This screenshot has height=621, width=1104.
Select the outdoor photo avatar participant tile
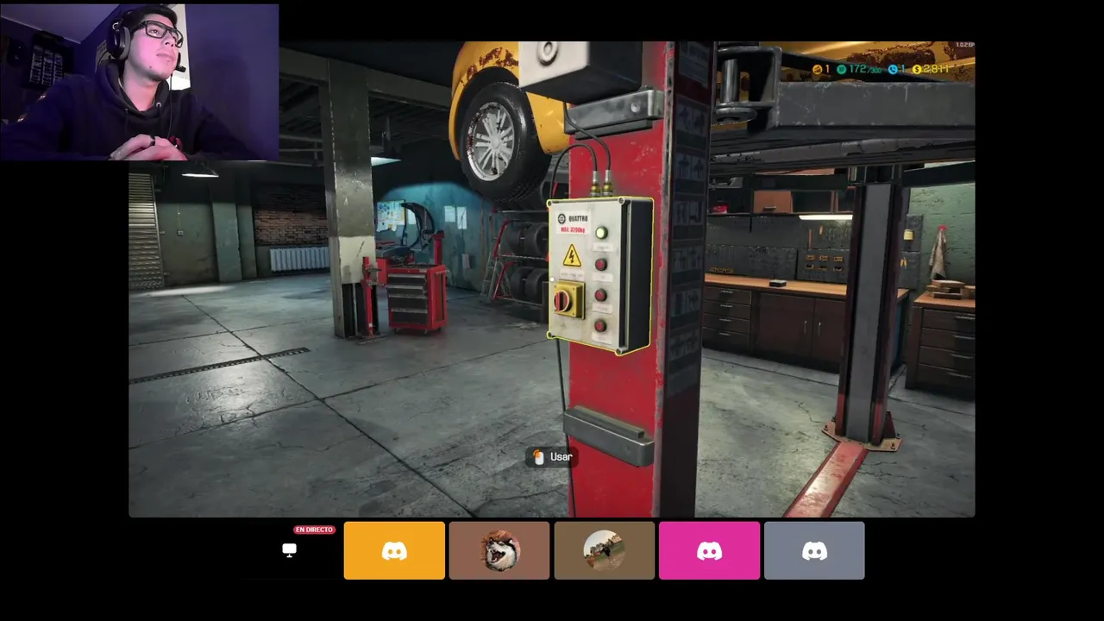pyautogui.click(x=605, y=550)
